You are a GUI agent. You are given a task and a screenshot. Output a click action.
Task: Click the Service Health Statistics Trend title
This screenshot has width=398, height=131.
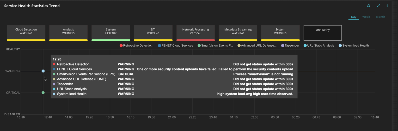32,6
